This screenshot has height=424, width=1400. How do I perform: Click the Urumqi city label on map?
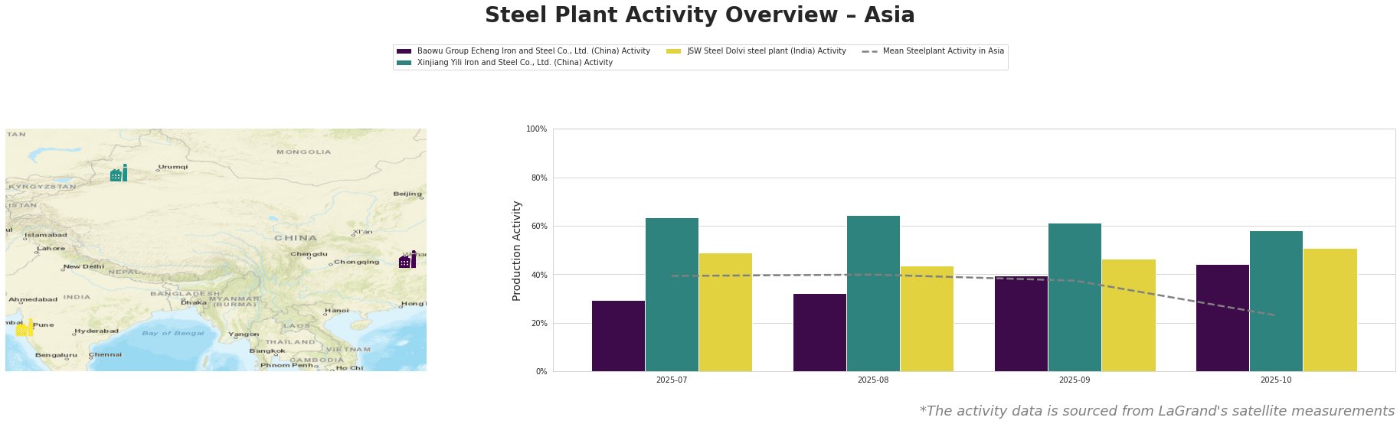point(173,167)
